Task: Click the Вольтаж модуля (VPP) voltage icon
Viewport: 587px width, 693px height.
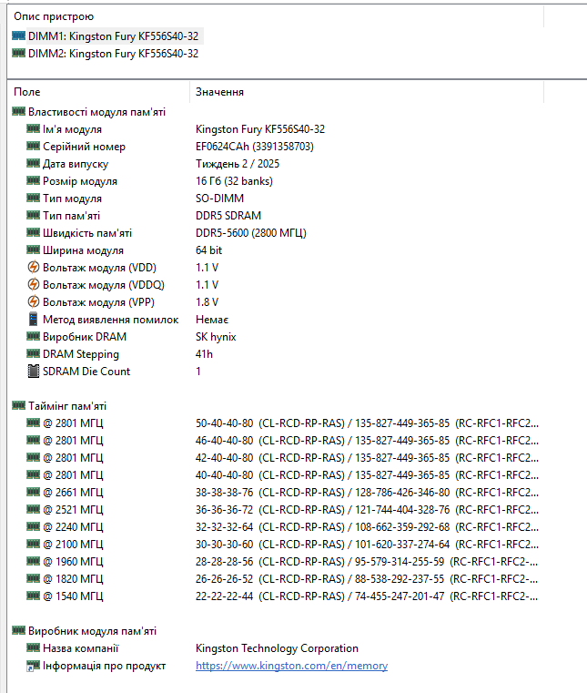Action: coord(34,302)
